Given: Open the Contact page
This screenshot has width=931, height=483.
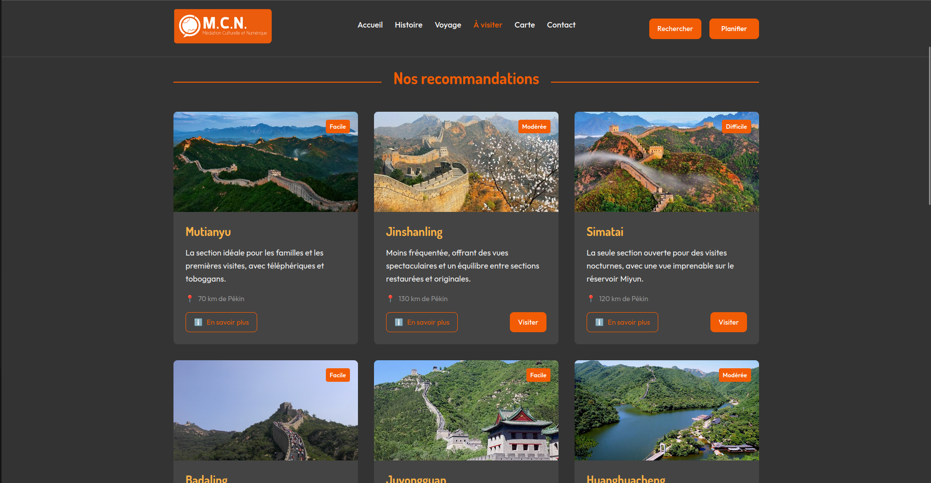Looking at the screenshot, I should pyautogui.click(x=561, y=25).
